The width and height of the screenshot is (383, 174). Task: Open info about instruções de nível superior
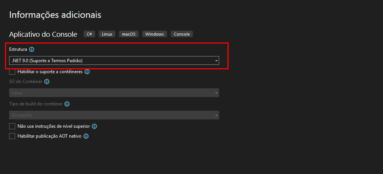pos(94,126)
